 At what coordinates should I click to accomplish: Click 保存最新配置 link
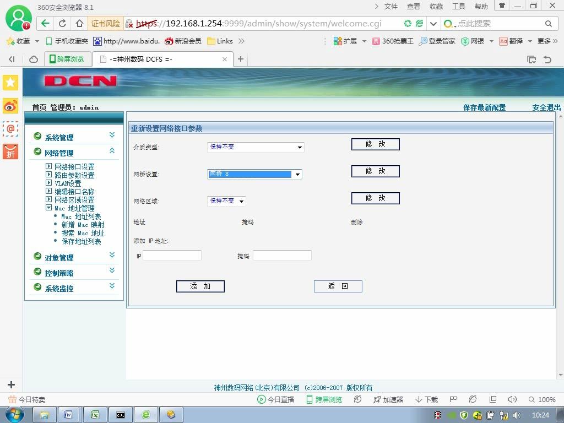point(484,107)
